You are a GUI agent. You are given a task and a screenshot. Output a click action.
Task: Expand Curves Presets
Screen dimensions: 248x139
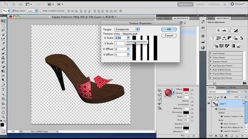[211, 58]
